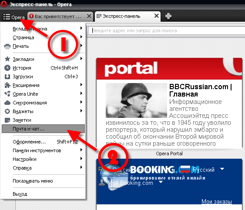245x210 pixels.
Task: Expand the Виджеты submenu arrow
Action: coord(81,111)
